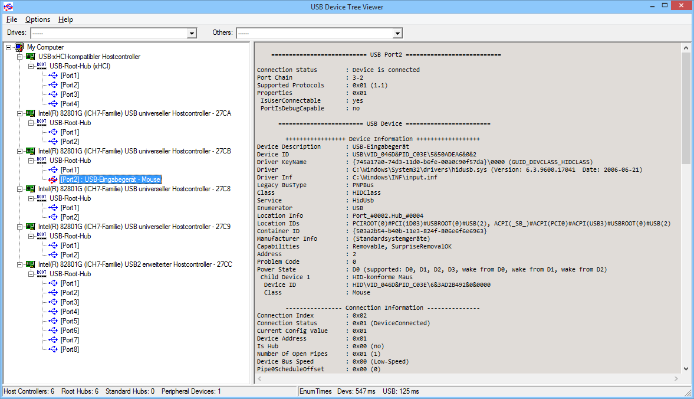Select the Port2 USB-Eingabegerät - Mouse item

110,179
